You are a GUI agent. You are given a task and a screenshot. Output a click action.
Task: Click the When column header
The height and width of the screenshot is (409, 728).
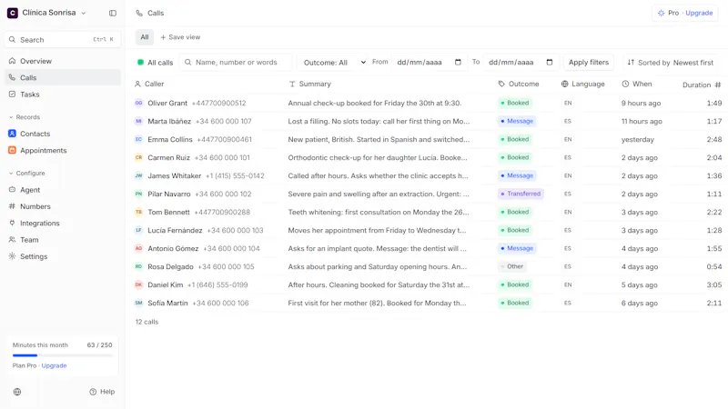pos(636,84)
